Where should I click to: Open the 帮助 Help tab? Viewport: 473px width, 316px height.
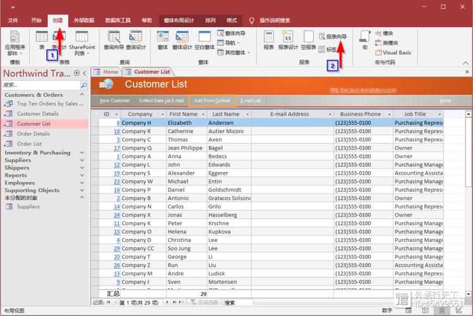147,20
